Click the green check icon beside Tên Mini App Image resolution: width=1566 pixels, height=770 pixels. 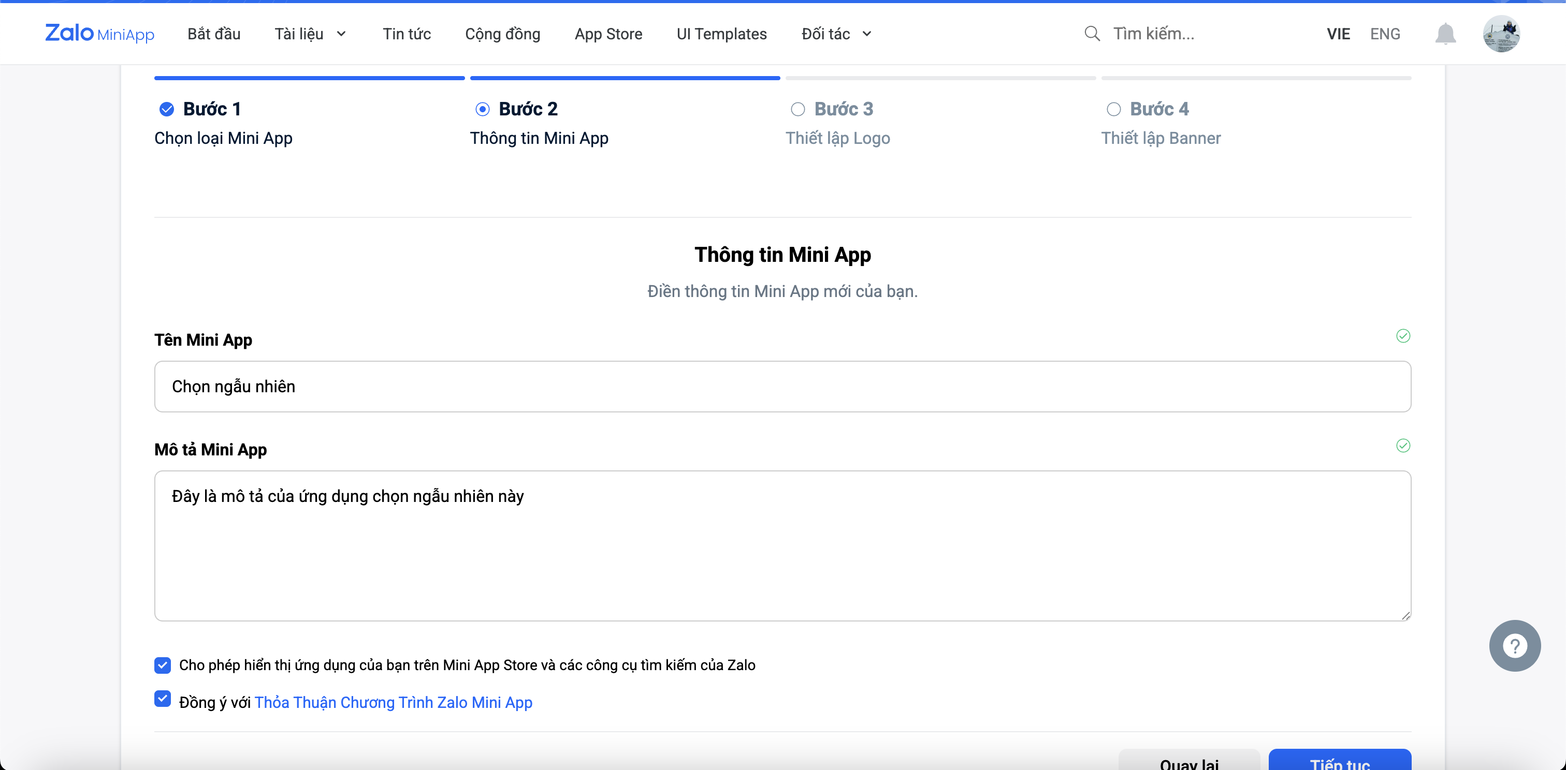[x=1402, y=336]
